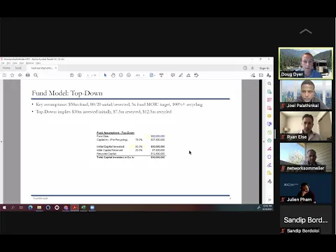Viewport: 336px width, 252px height.
Task: Click the Find text magnifier in toolbar
Action: point(36,75)
